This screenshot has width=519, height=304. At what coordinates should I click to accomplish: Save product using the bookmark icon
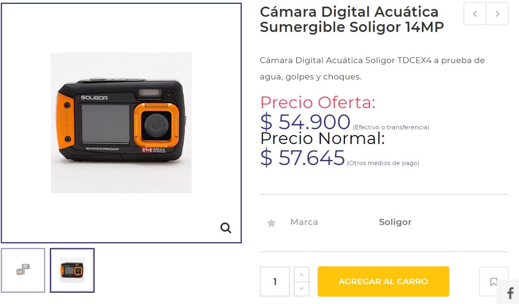493,282
